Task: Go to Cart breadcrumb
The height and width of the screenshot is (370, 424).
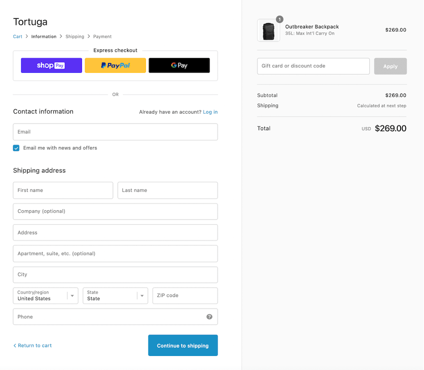Action: (x=18, y=36)
